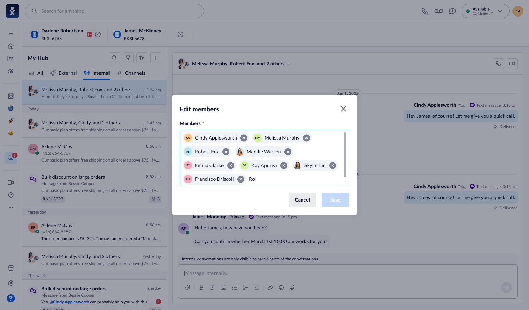
Task: Insert emoji in message editor
Action: coord(281,288)
